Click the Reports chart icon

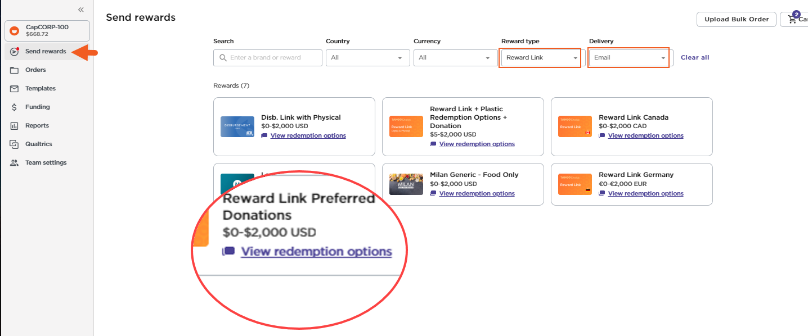click(x=15, y=126)
